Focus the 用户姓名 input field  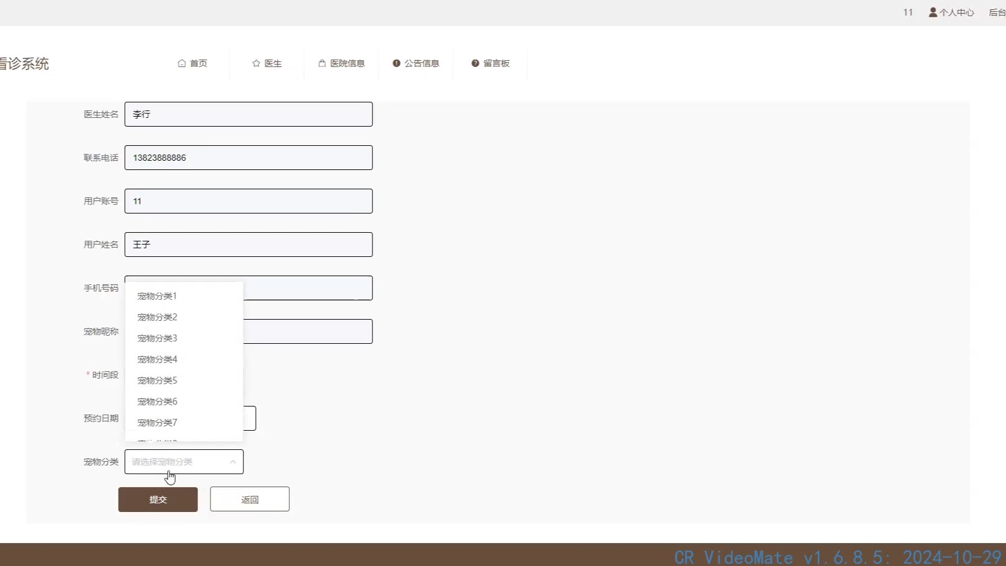point(248,245)
